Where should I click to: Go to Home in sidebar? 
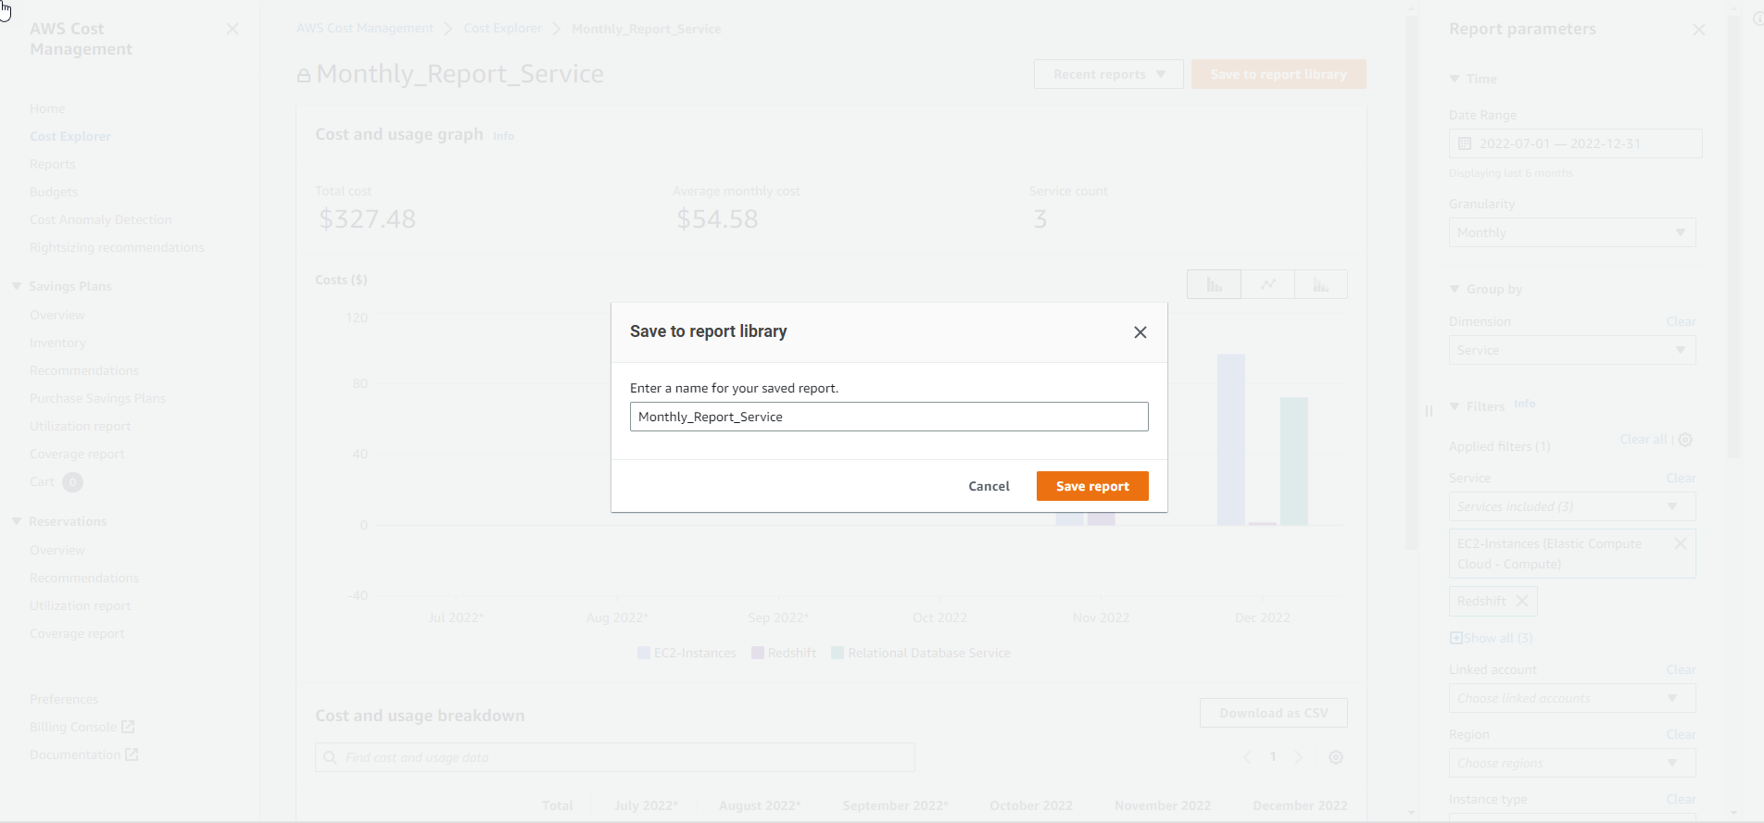[x=47, y=108]
